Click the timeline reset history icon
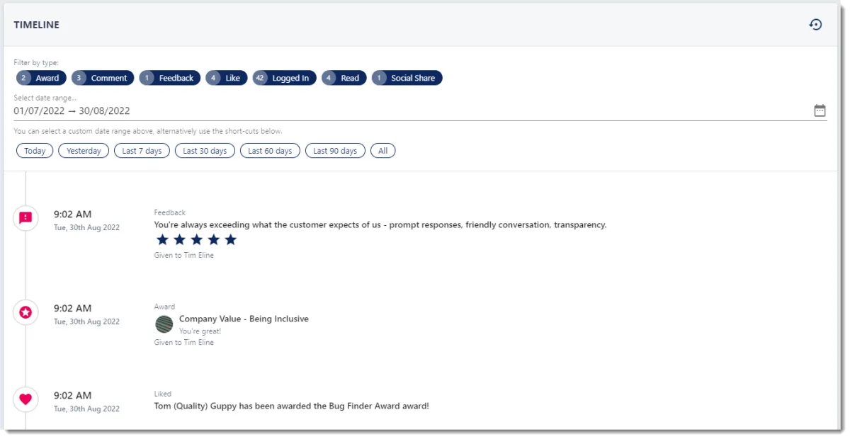Image resolution: width=850 pixels, height=439 pixels. [x=815, y=25]
